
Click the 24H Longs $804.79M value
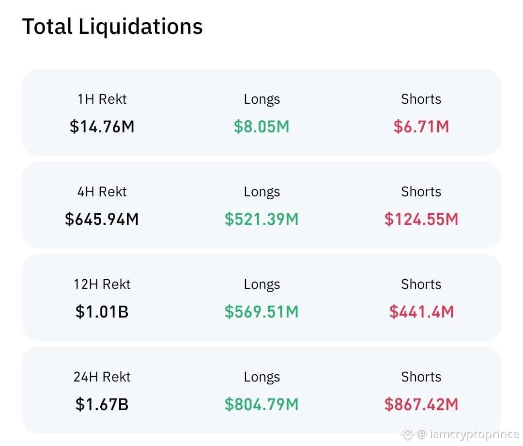point(261,405)
